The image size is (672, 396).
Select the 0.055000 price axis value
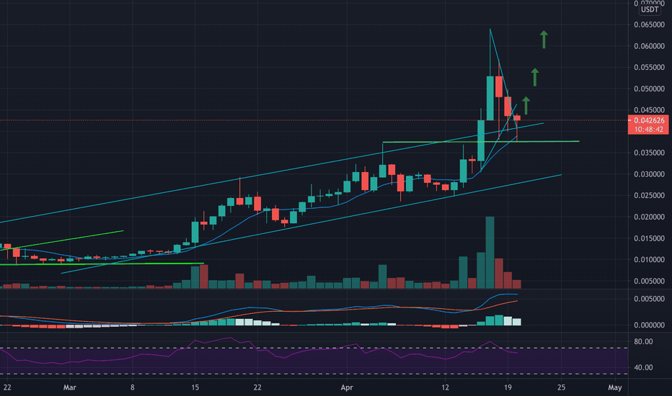click(x=649, y=67)
